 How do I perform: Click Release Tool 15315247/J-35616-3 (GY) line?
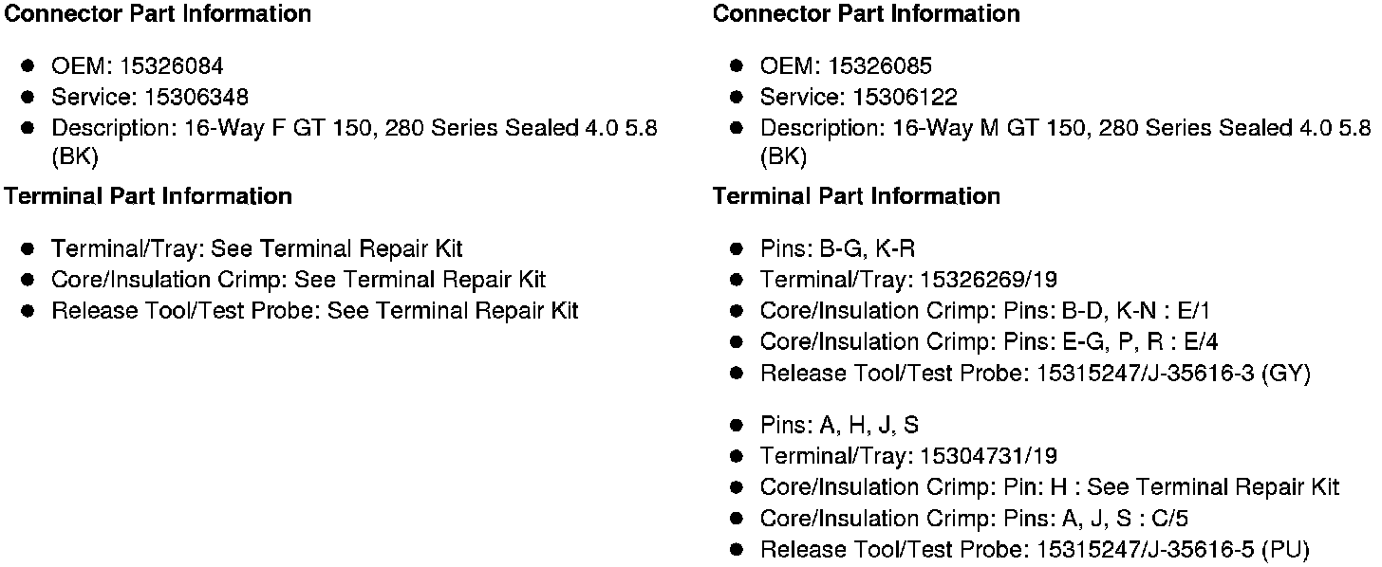(1035, 373)
